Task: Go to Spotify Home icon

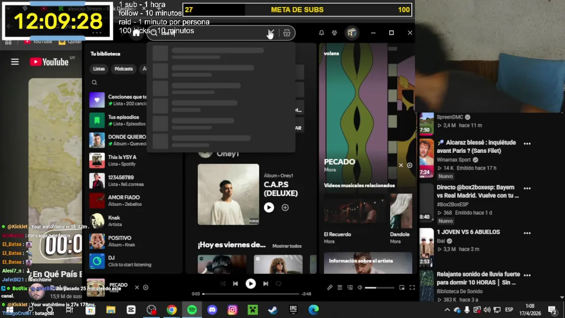Action: tap(136, 33)
